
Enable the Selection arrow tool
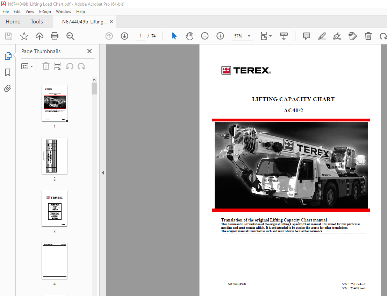click(174, 36)
